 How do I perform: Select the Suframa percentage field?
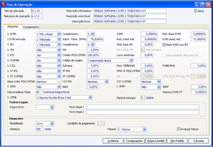(x=93, y=66)
